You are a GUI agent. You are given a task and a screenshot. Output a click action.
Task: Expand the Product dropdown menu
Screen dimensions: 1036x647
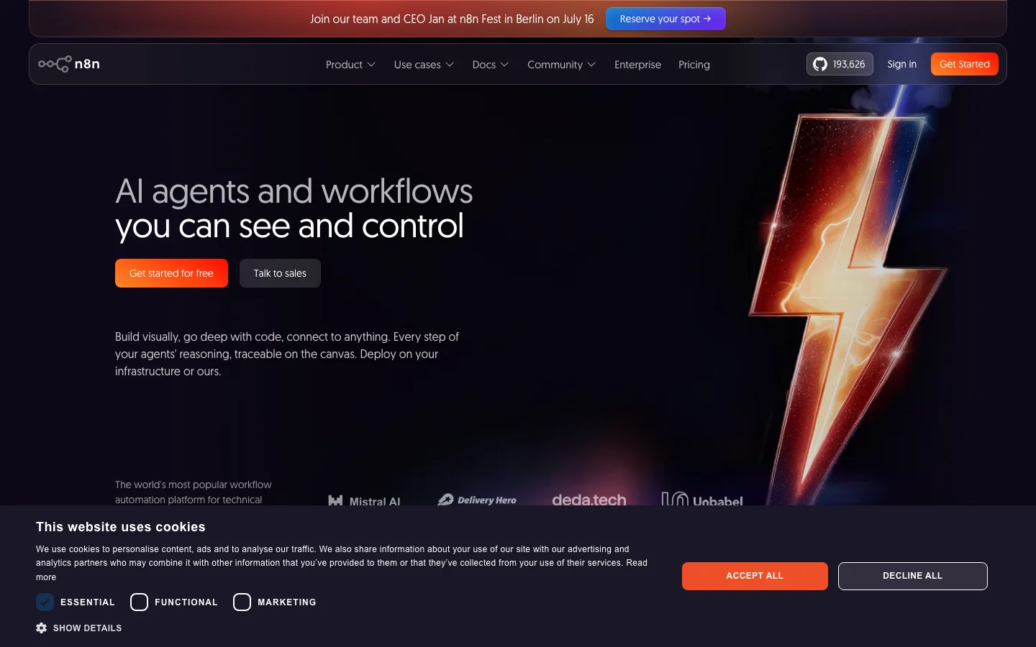pyautogui.click(x=350, y=65)
